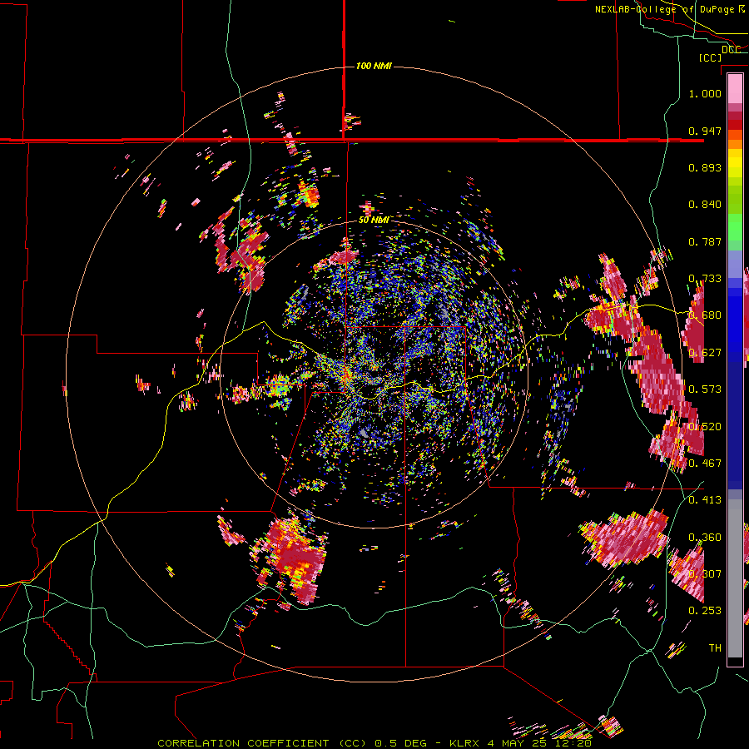Click the 0.947 legend value
749x749 pixels.
[705, 131]
